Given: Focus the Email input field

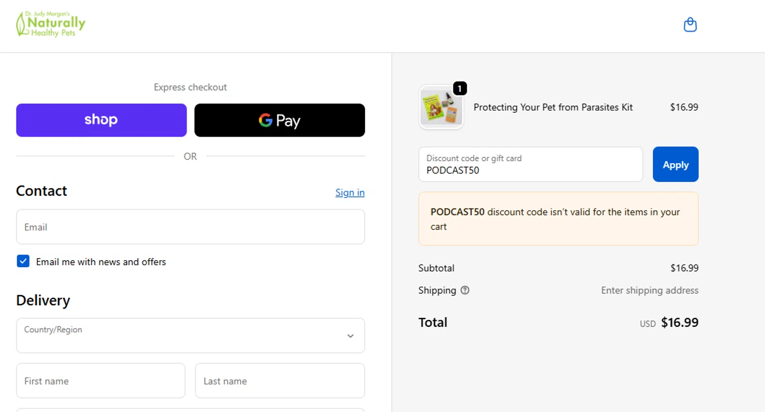Looking at the screenshot, I should [x=190, y=227].
